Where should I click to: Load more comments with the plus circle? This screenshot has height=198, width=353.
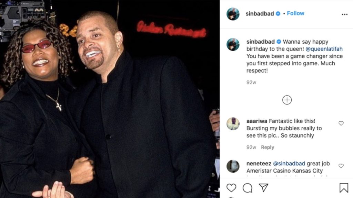click(x=287, y=100)
